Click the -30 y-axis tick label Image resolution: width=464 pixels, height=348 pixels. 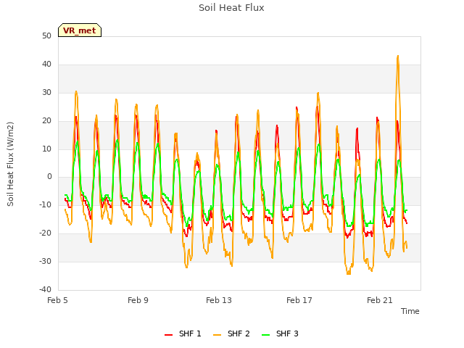coord(45,261)
